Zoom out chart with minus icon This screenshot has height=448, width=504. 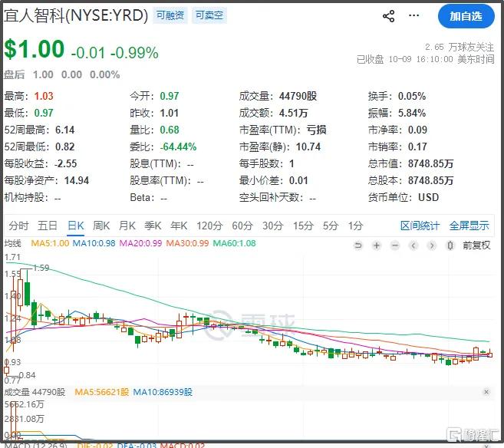[x=395, y=245]
